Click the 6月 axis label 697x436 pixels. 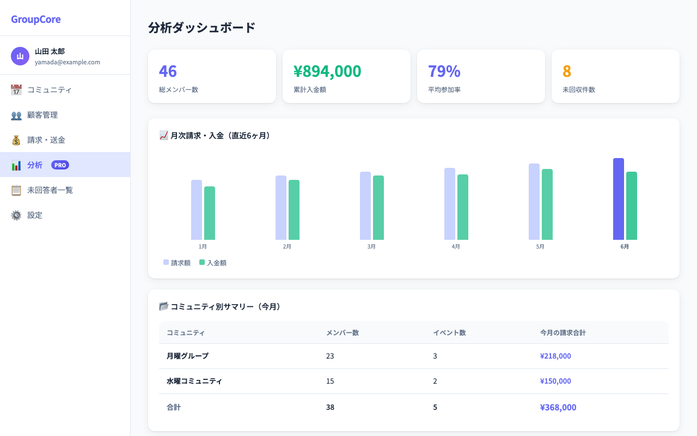(x=625, y=246)
